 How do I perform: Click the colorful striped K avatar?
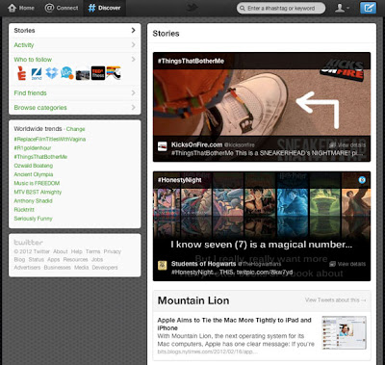pyautogui.click(x=114, y=73)
